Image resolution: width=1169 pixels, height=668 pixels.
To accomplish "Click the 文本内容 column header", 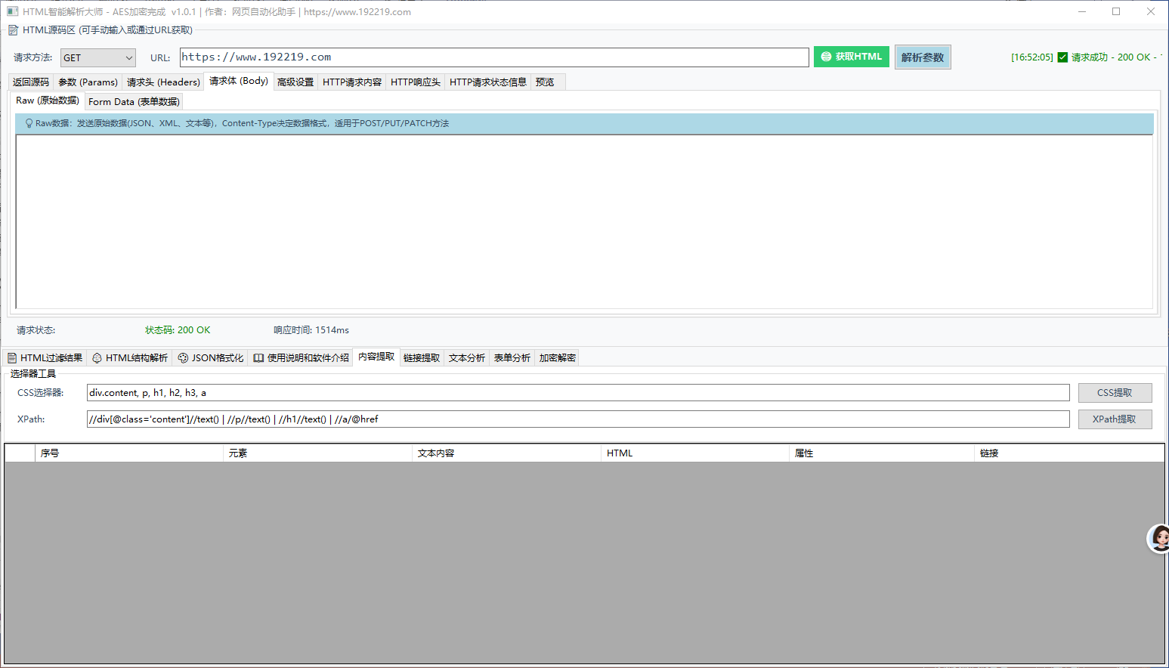I will click(436, 453).
